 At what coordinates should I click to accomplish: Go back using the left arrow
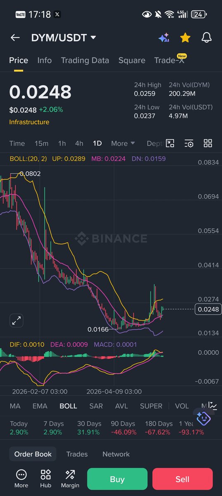click(x=15, y=38)
